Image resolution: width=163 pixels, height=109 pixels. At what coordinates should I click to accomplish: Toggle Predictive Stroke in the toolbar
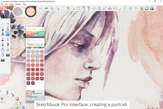[x=126, y=8]
